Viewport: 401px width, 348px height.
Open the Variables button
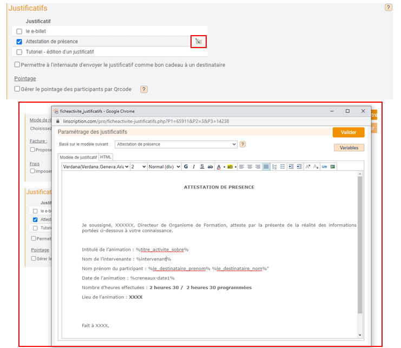(349, 148)
